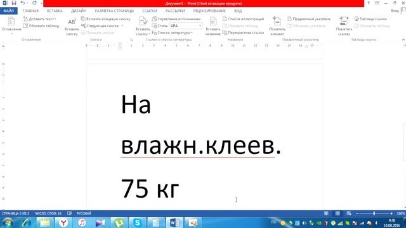Switch to the ВСТАВКА tab
Screen dimensions: 406x228
55,11
